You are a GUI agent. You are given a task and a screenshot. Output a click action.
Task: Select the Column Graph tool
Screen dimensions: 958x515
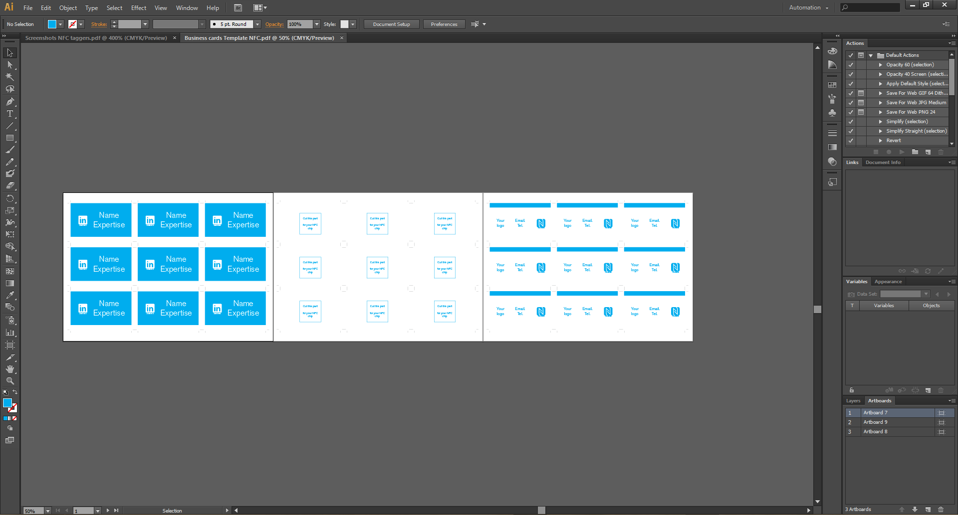click(10, 333)
